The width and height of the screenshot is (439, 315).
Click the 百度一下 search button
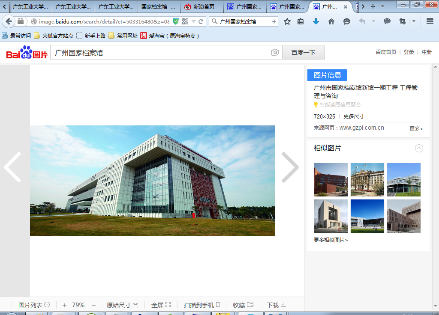[x=303, y=52]
